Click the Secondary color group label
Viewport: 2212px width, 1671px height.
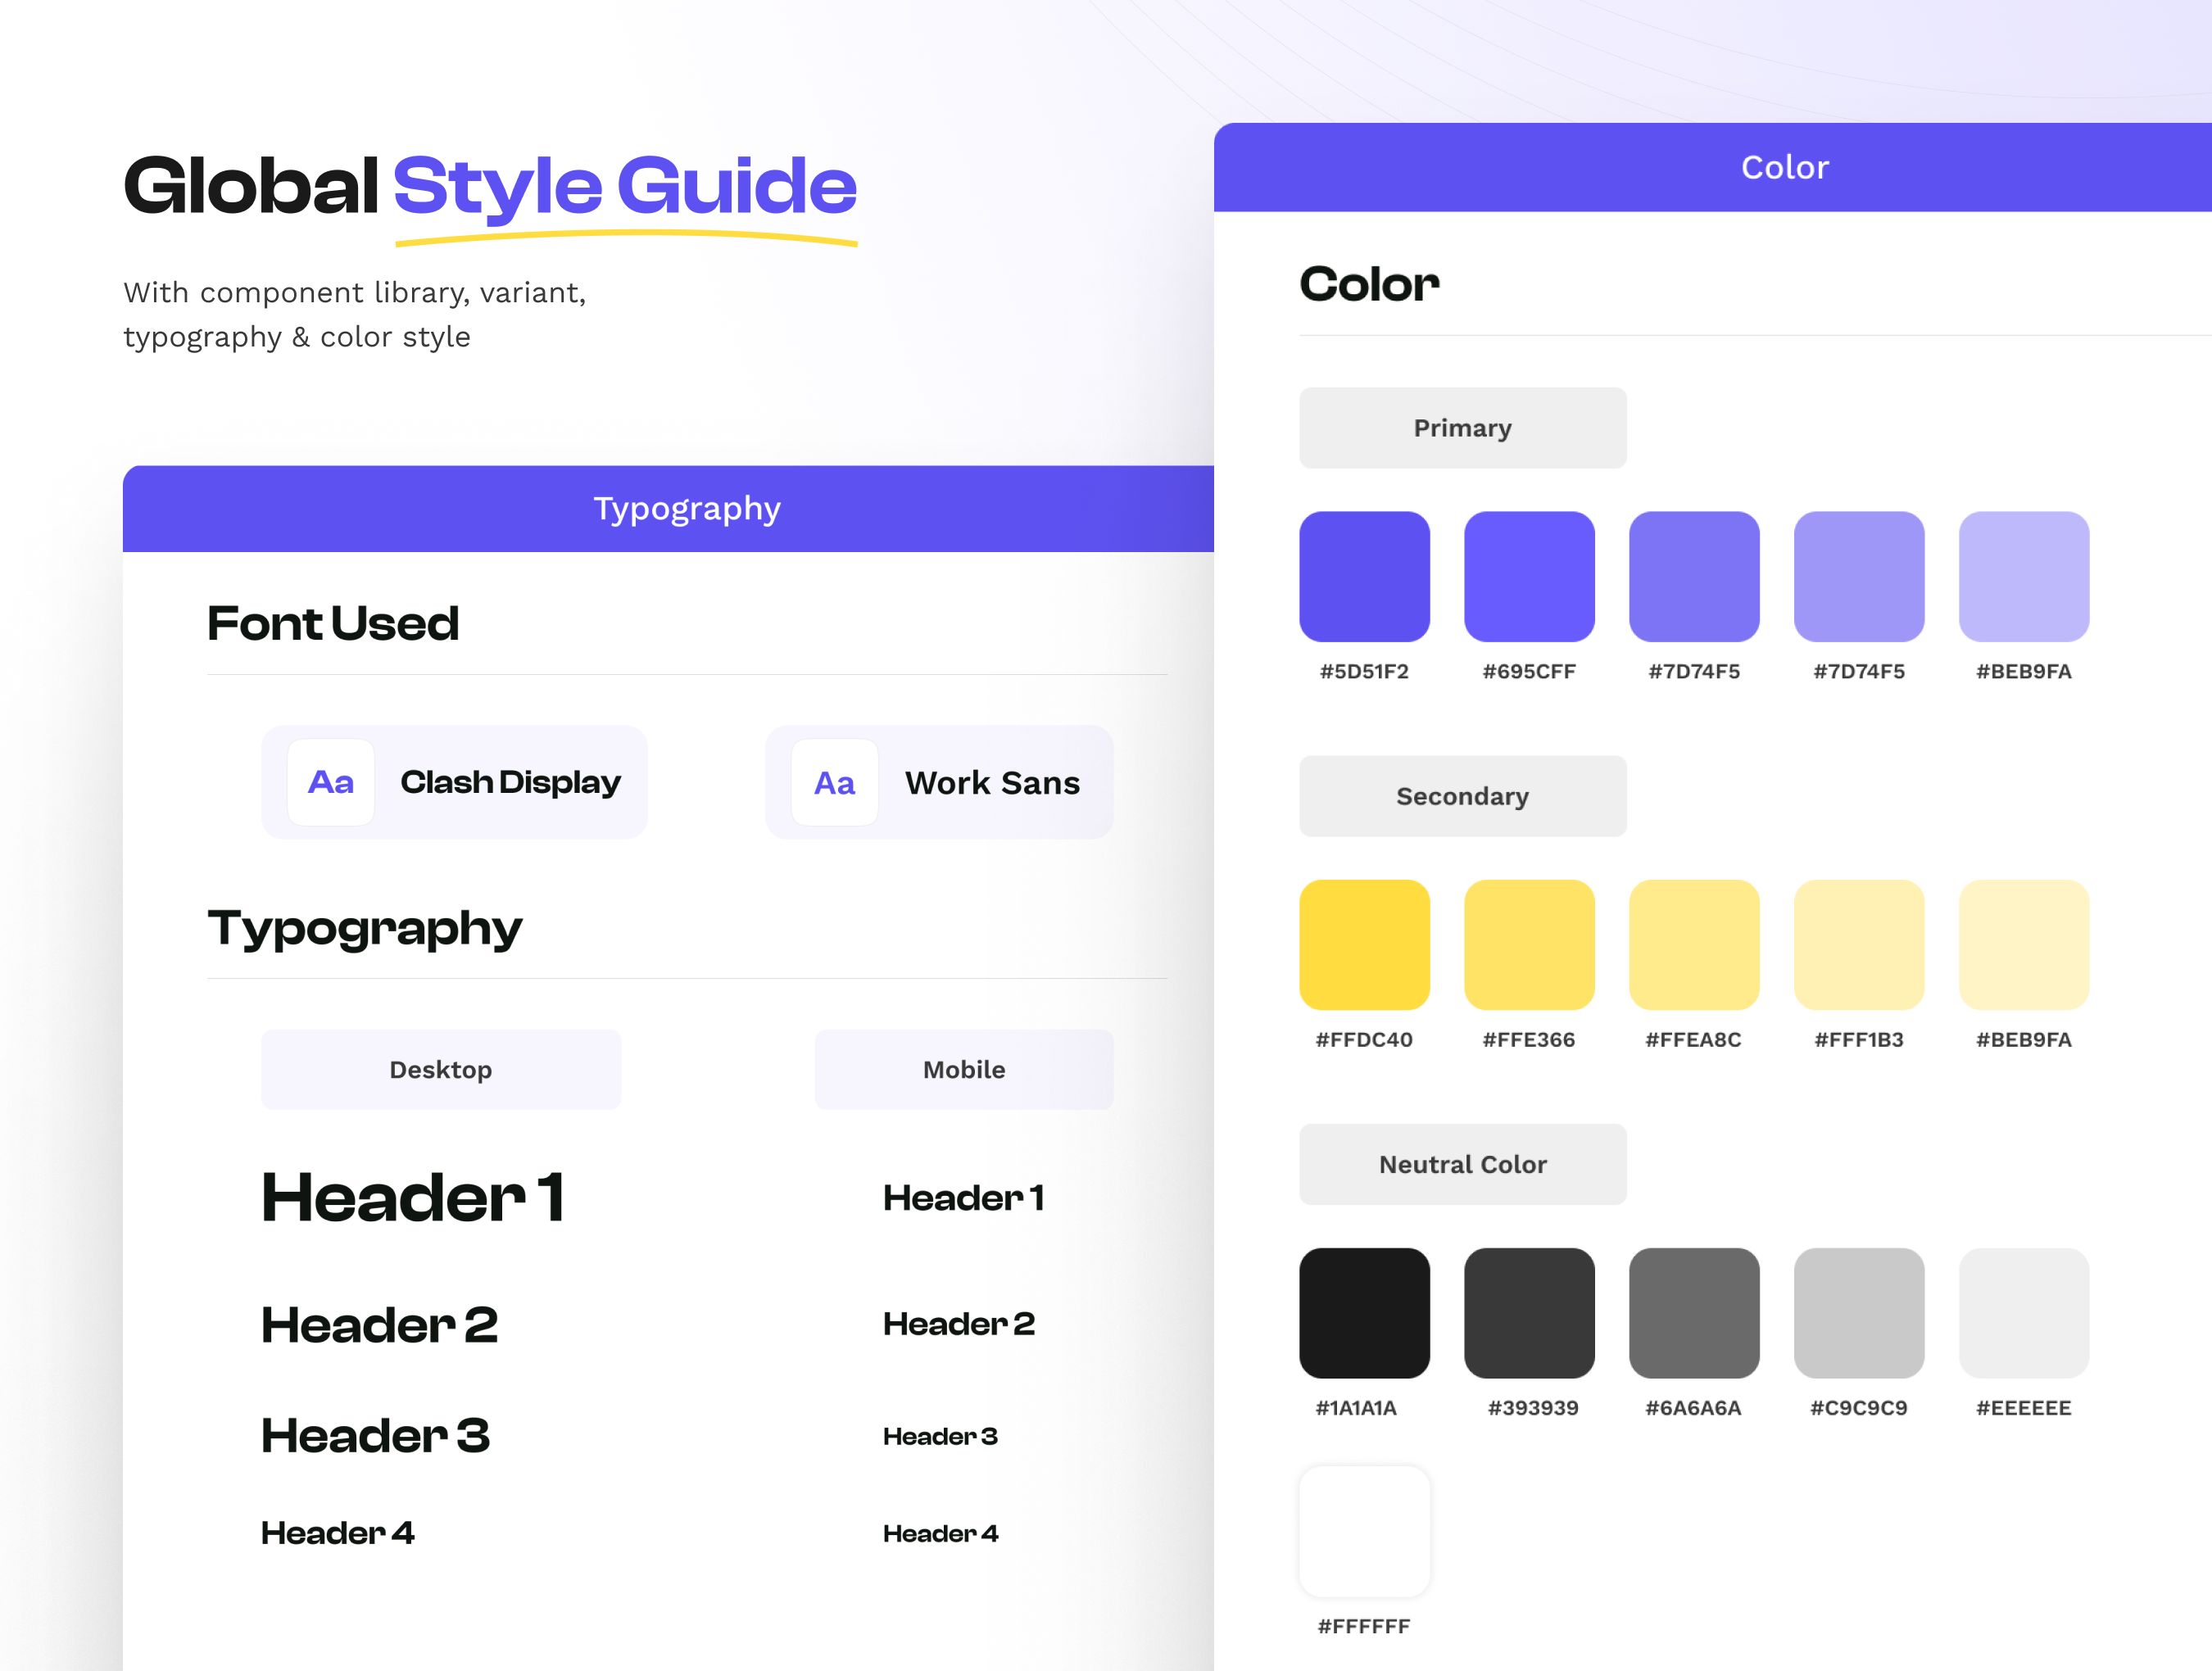click(x=1462, y=796)
